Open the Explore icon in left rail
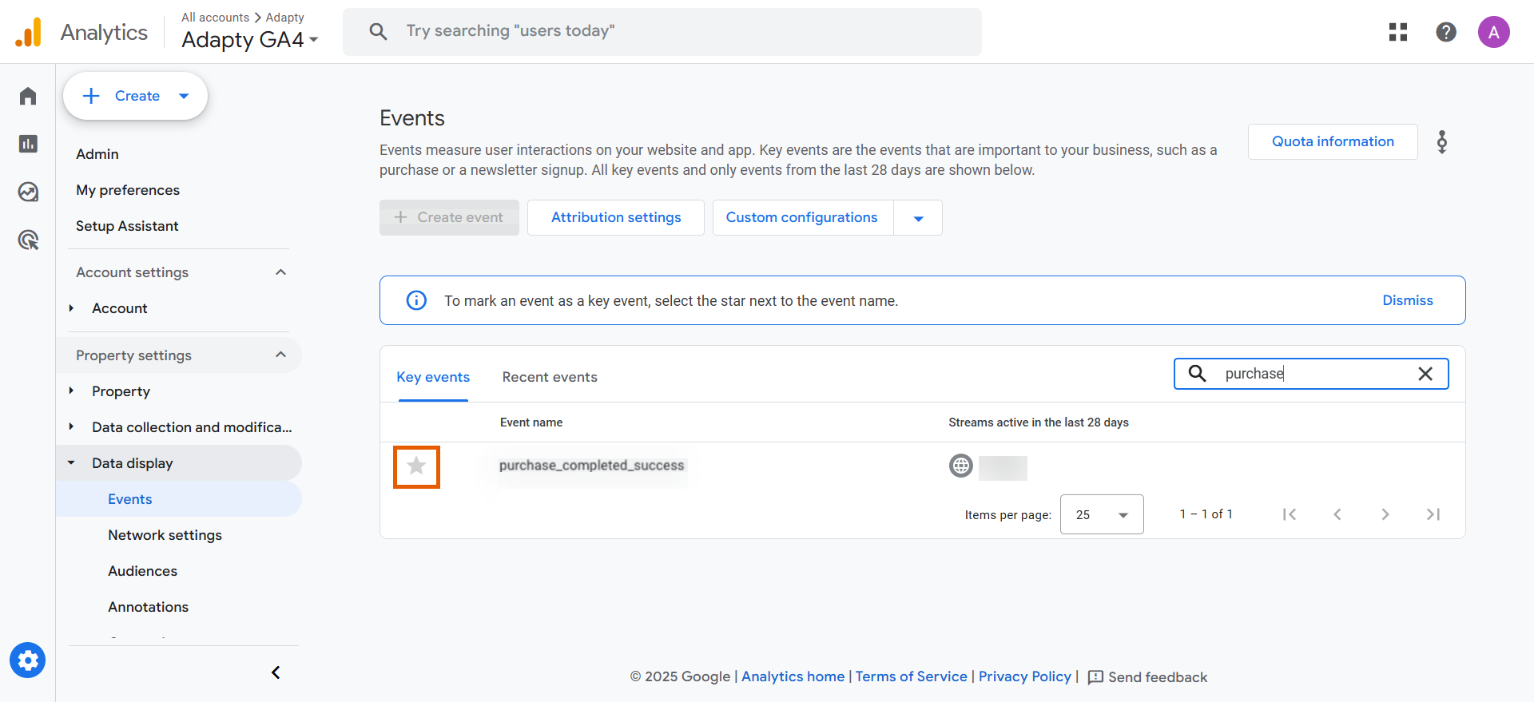This screenshot has width=1534, height=702. (28, 192)
